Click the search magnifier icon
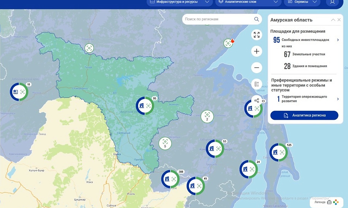The height and width of the screenshot is (208, 348). point(257,19)
